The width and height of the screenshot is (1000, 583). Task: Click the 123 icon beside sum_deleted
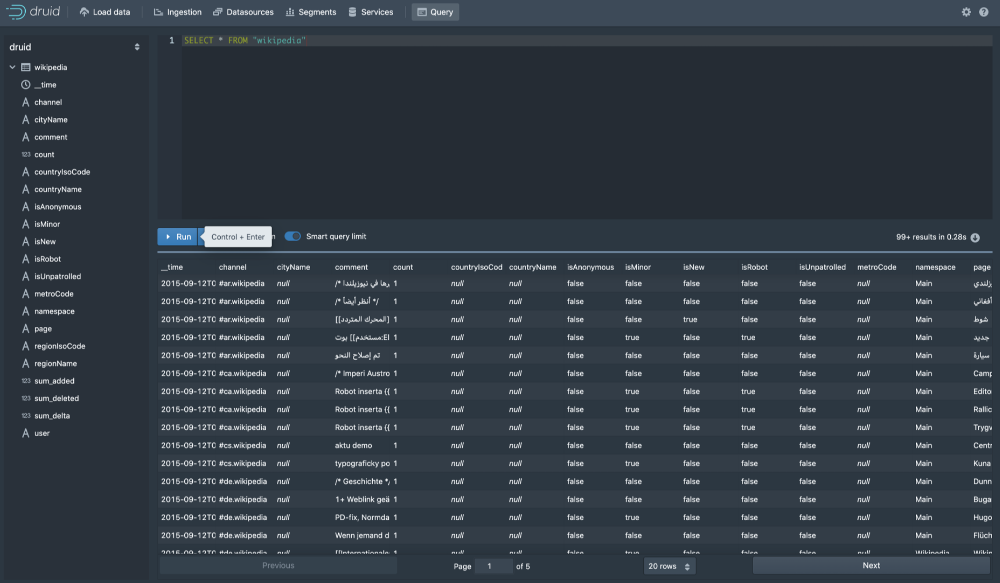click(26, 398)
